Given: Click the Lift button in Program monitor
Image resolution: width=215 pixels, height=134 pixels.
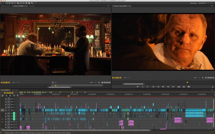Looking at the screenshot, I should tap(179, 86).
